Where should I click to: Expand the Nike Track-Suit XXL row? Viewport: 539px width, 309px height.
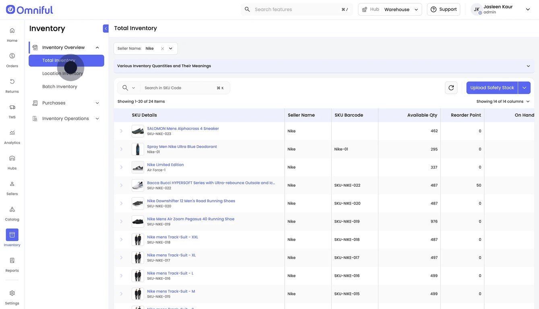click(121, 240)
